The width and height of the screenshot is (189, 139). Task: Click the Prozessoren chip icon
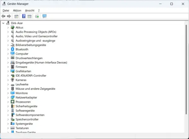[12, 102]
